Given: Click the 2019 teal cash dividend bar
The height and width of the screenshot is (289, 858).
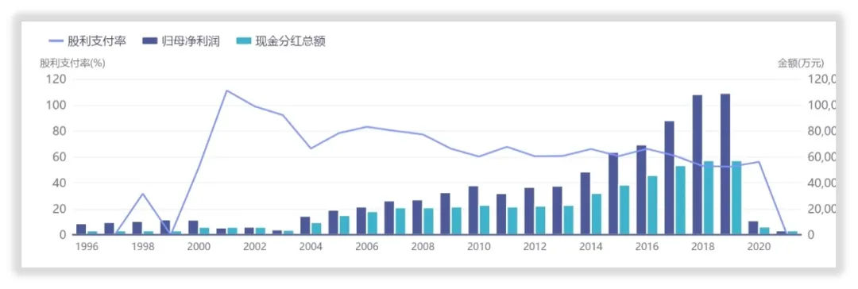Looking at the screenshot, I should click(736, 198).
